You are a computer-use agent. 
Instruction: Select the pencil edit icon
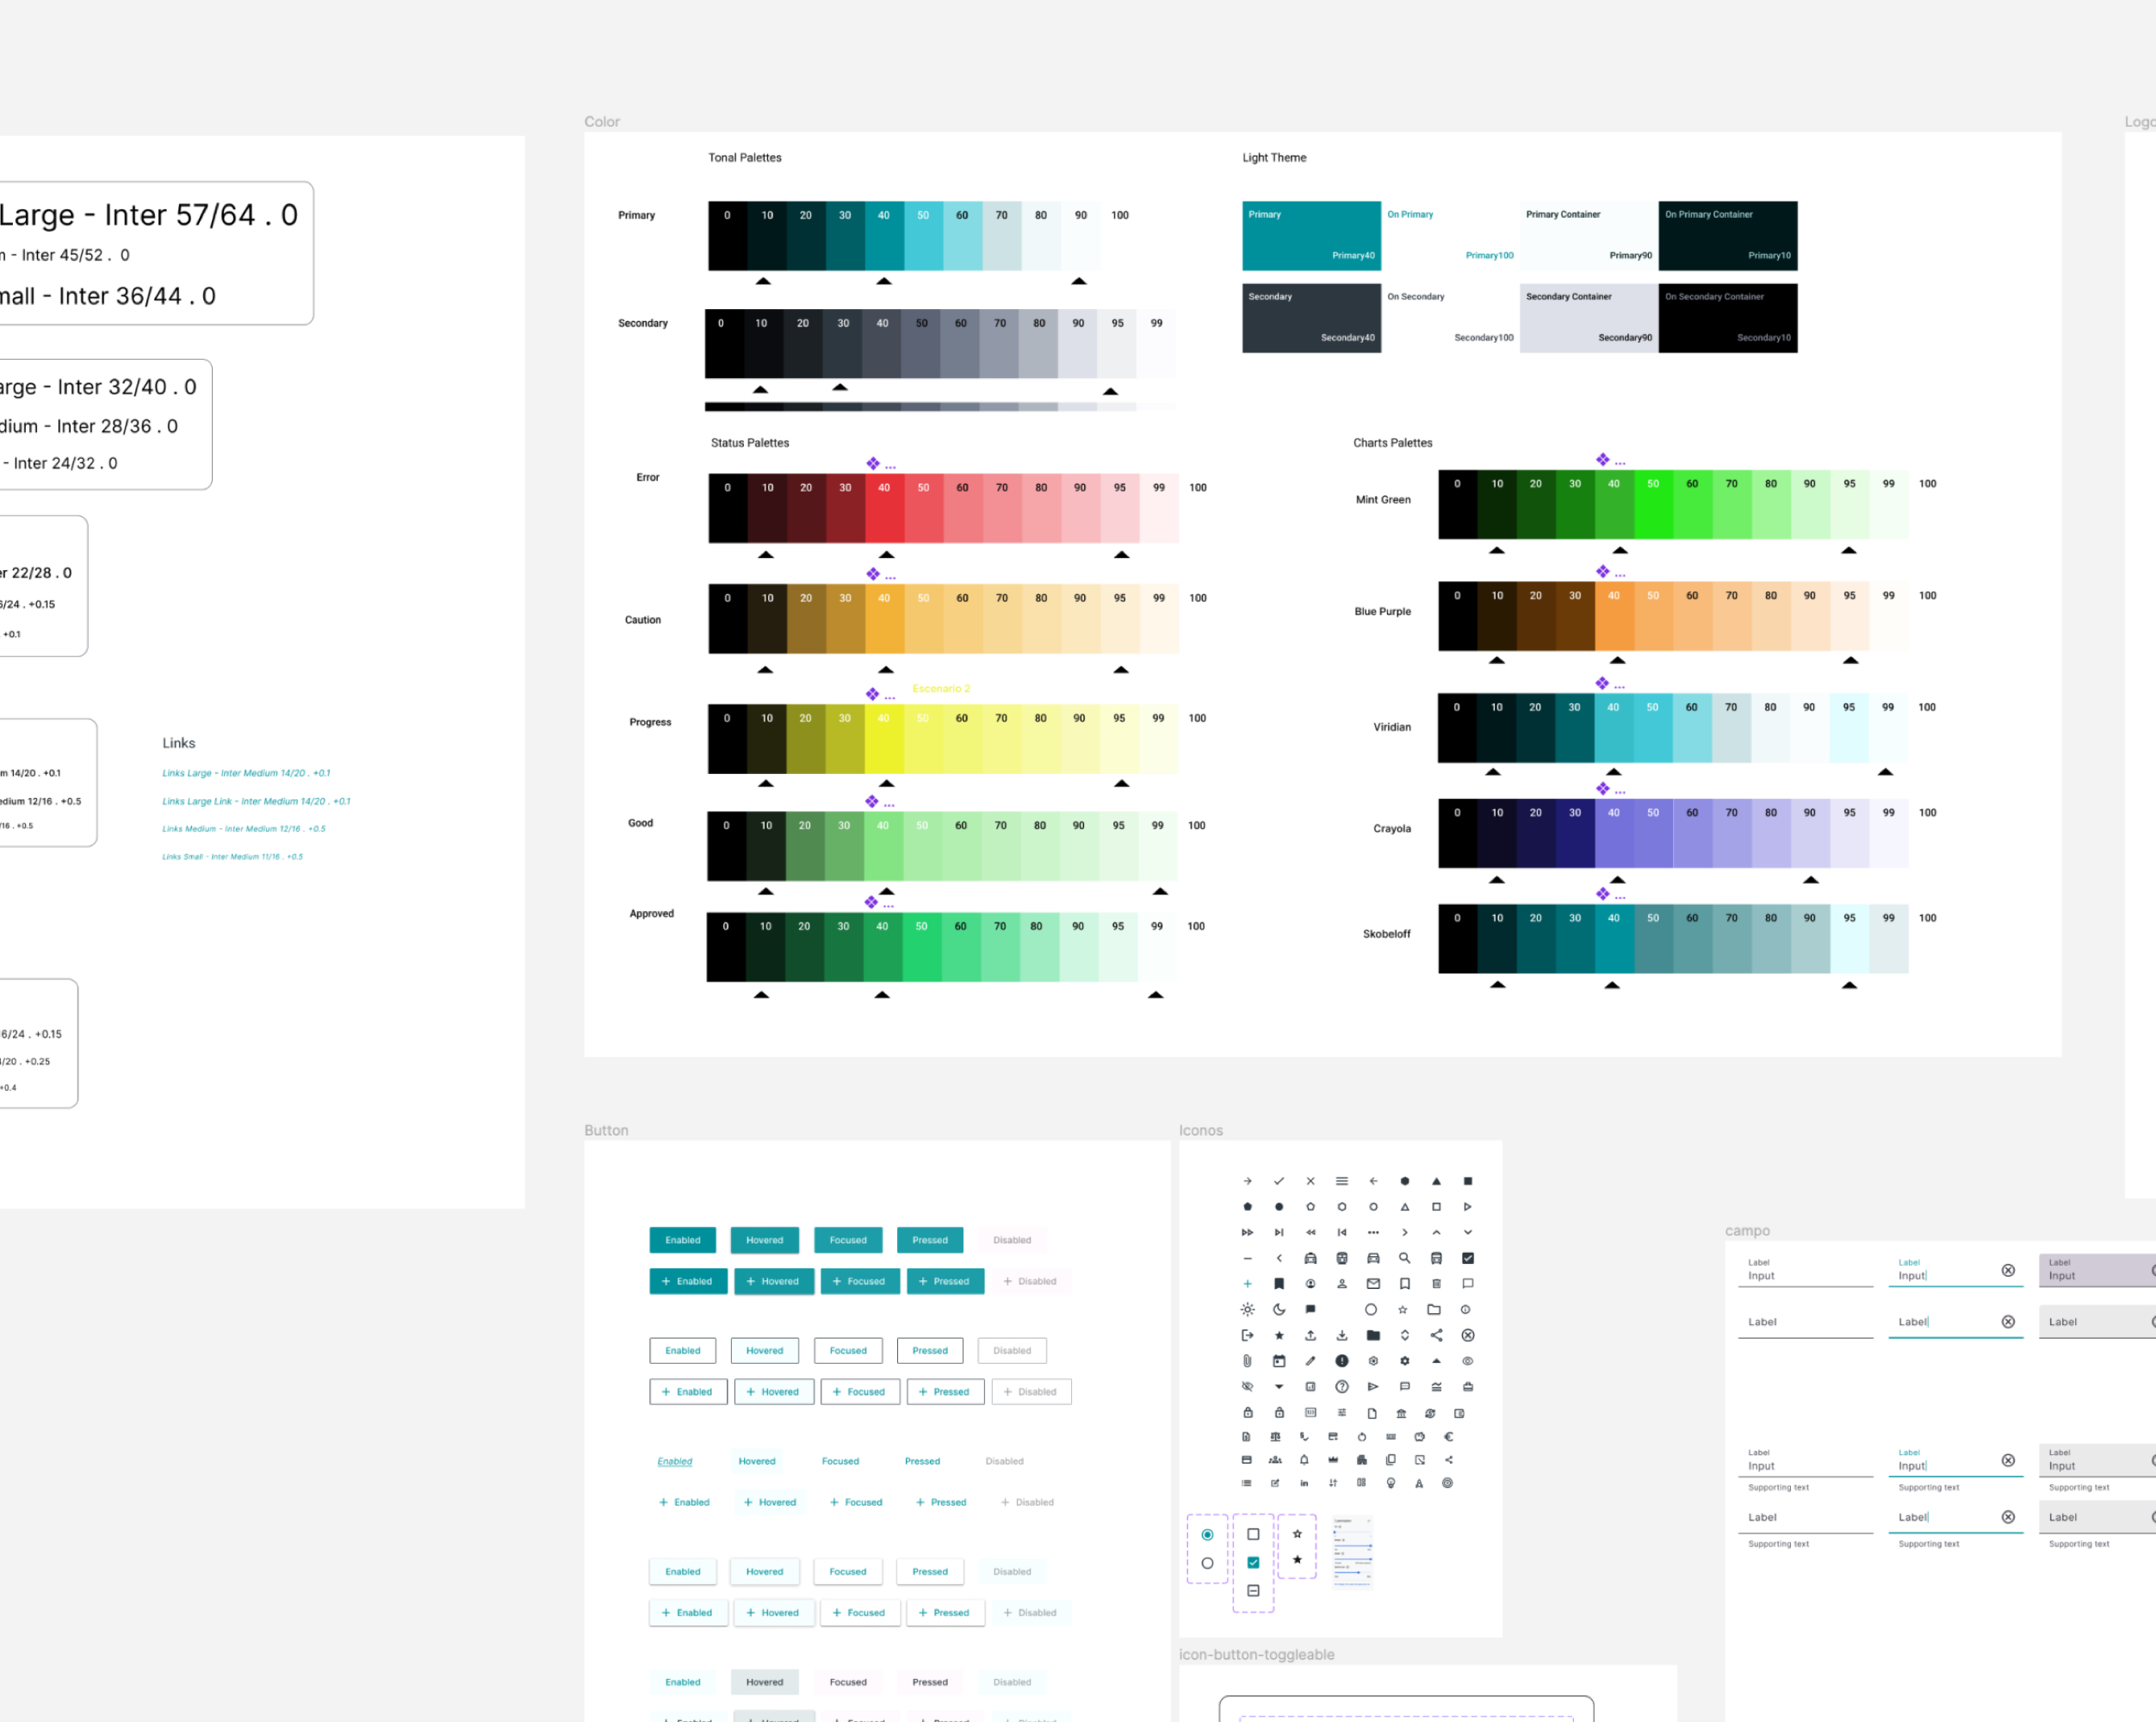click(x=1311, y=1361)
